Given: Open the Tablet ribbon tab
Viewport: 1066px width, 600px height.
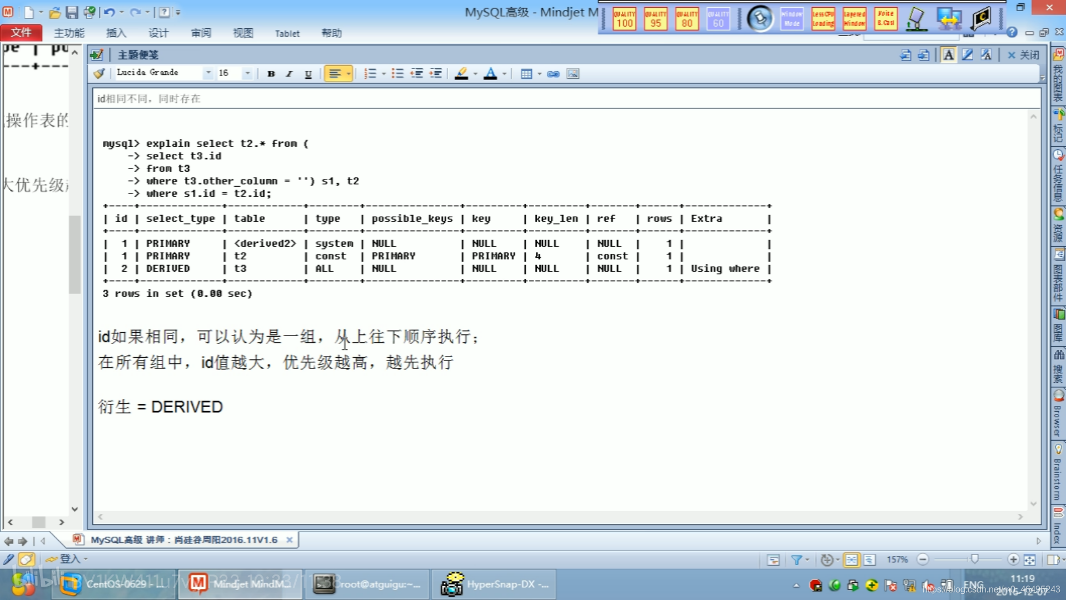Looking at the screenshot, I should pyautogui.click(x=287, y=33).
